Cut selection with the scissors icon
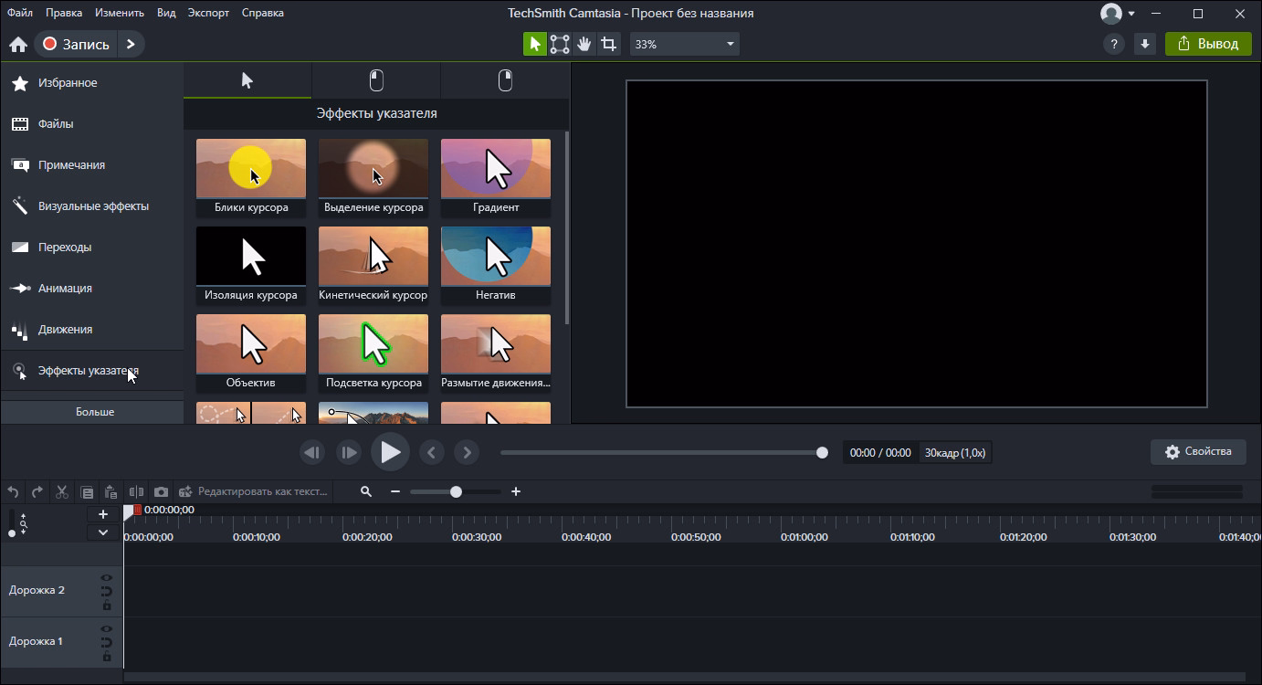This screenshot has width=1262, height=685. pos(62,491)
